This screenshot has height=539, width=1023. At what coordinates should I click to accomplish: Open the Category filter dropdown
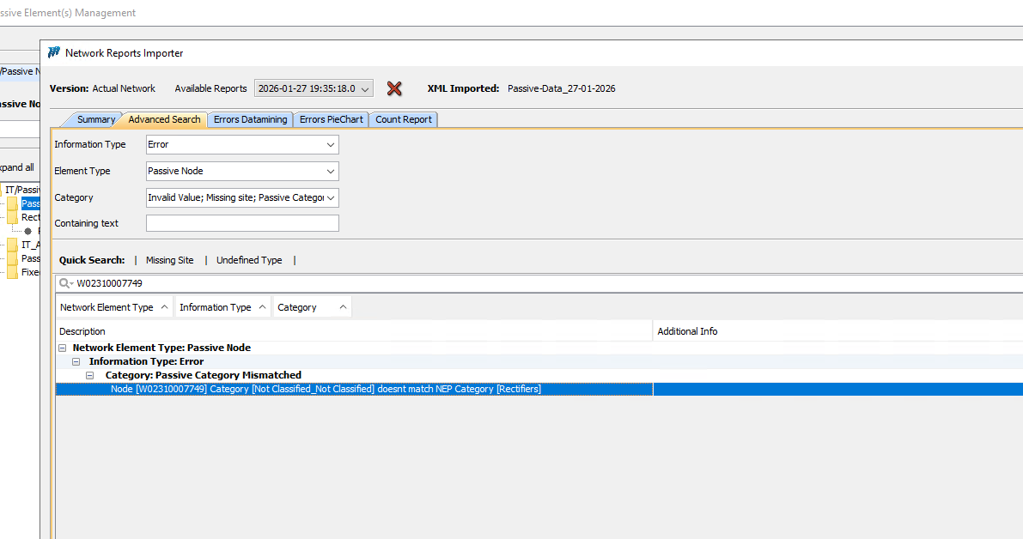pos(331,197)
